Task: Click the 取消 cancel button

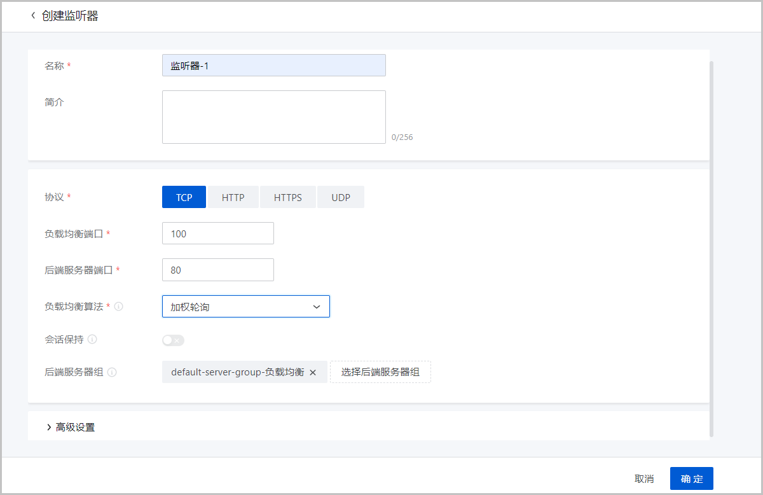Action: click(x=644, y=478)
